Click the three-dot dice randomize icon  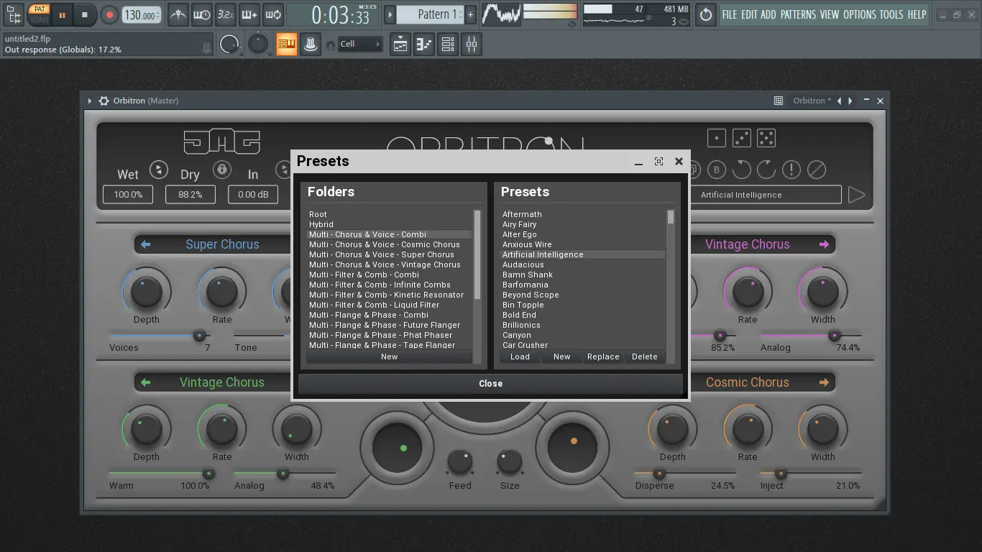[741, 138]
